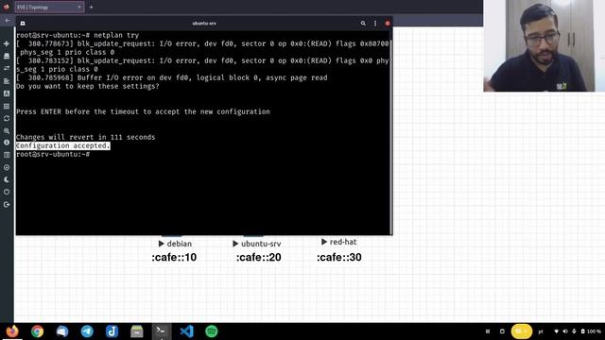Viewport: 605px width, 340px height.
Task: Click the 'pt' keyboard layout indicator
Action: pyautogui.click(x=541, y=331)
